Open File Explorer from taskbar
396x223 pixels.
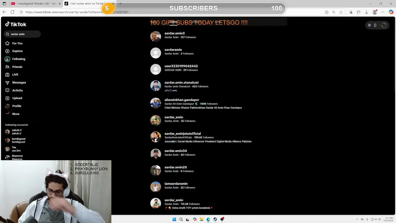201,219
